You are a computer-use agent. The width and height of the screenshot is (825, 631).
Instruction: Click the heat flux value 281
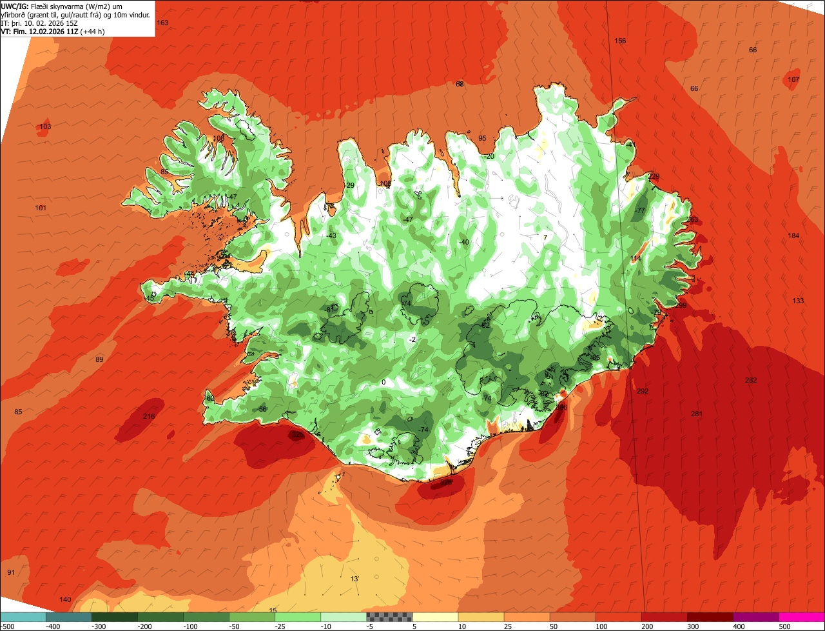pyautogui.click(x=696, y=414)
